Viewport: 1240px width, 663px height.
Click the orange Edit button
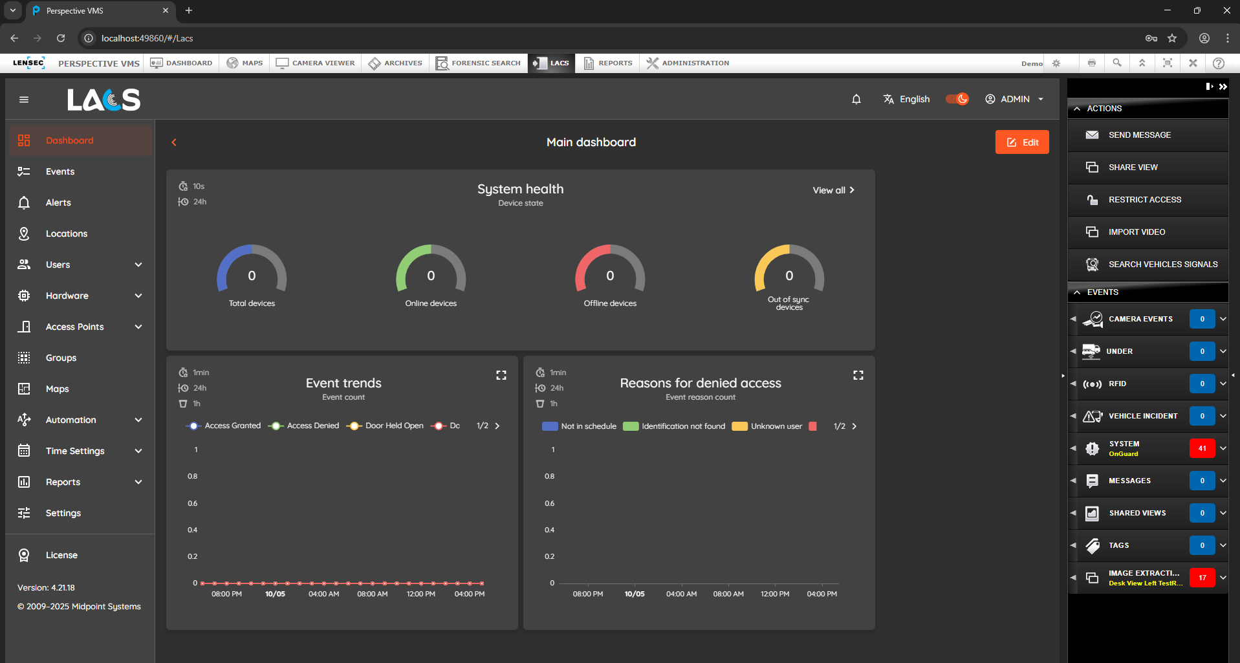1021,142
